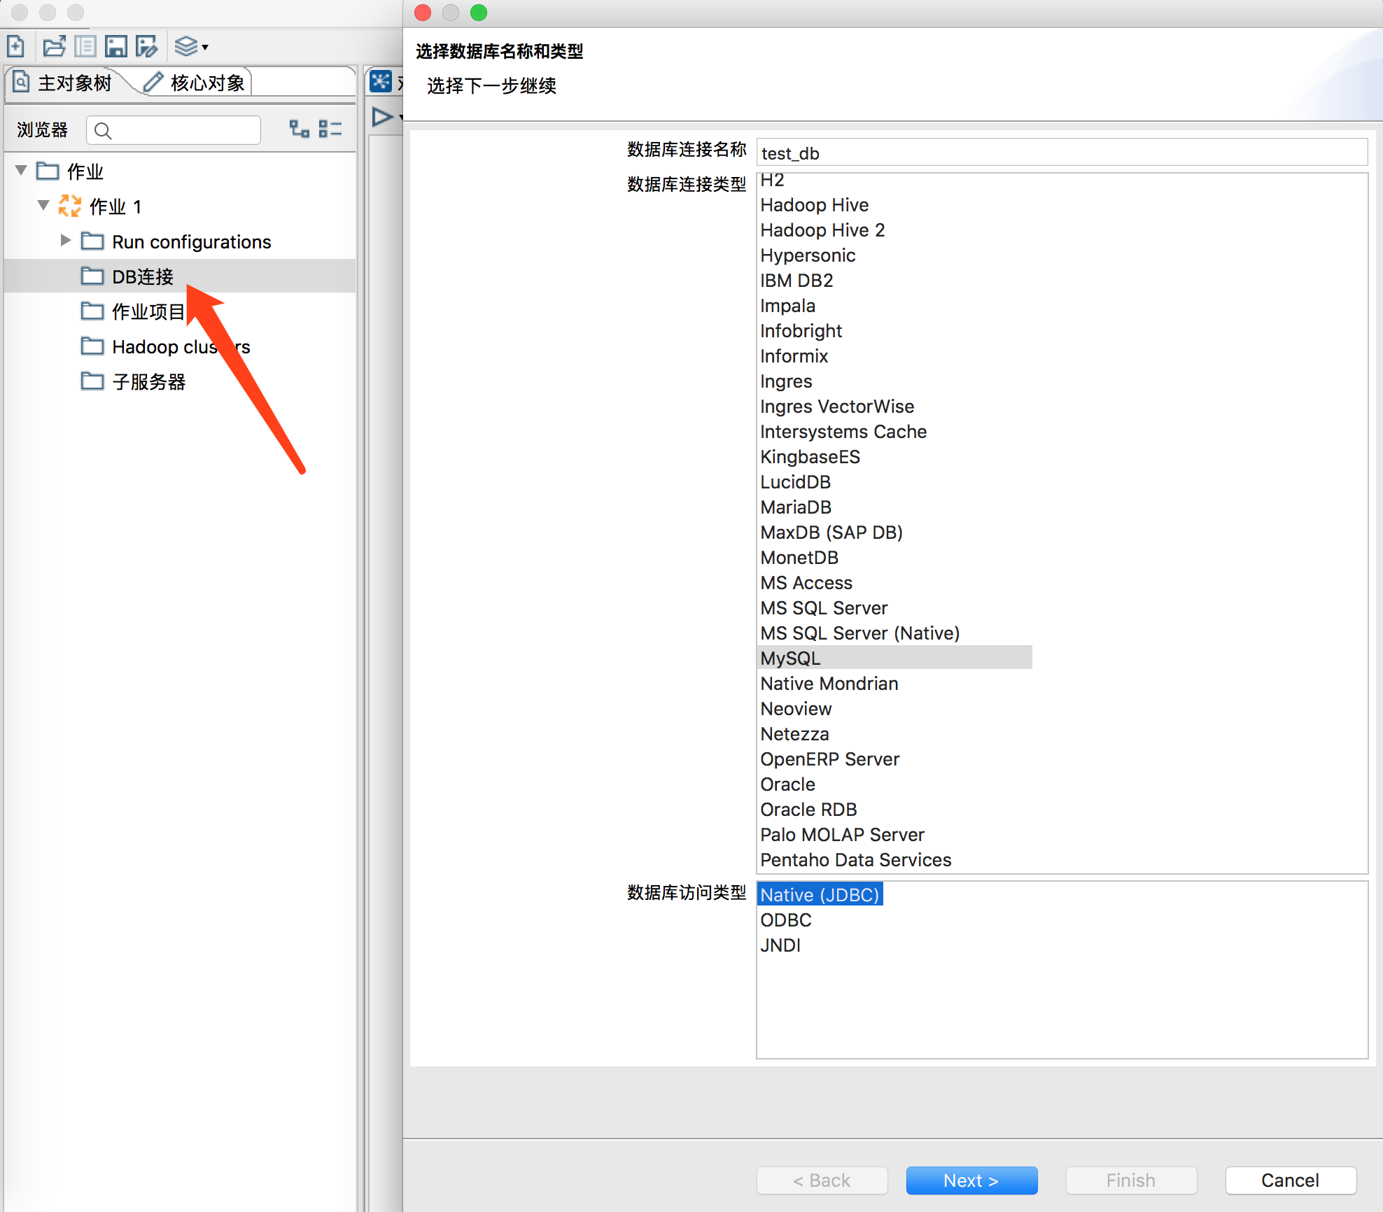Click the new file toolbar icon
Viewport: 1383px width, 1212px height.
(16, 47)
